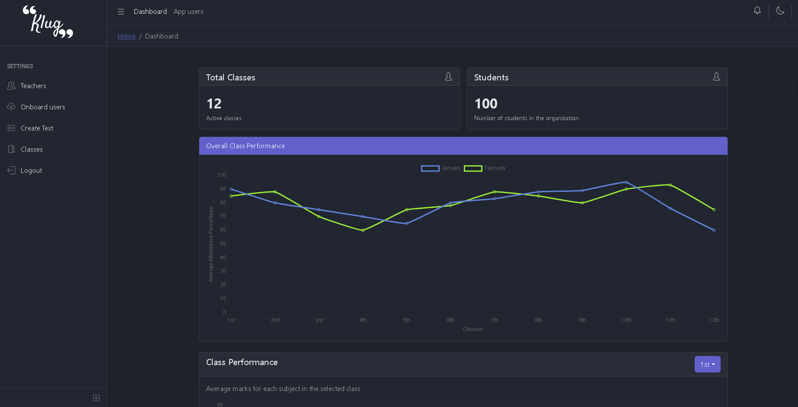Follow the Home breadcrumb link
Viewport: 798px width, 407px height.
point(127,36)
